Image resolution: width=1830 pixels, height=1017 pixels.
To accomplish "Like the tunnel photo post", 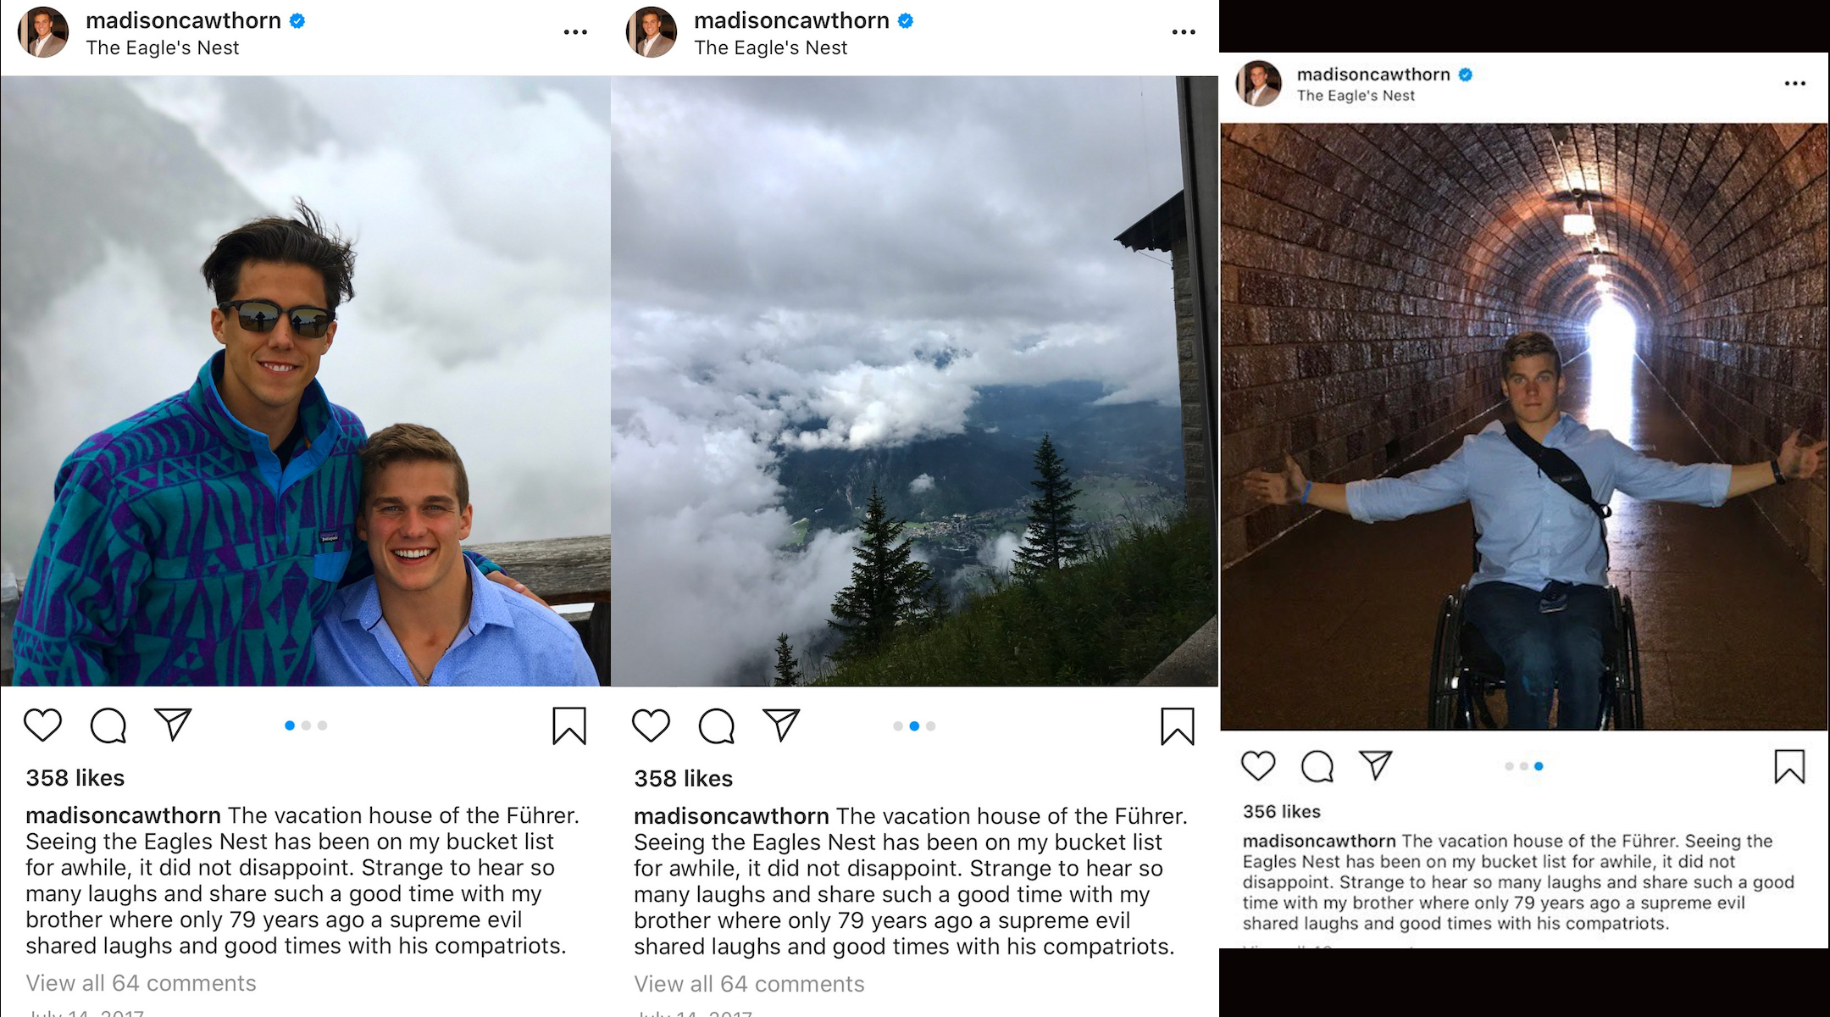I will pos(1258,765).
